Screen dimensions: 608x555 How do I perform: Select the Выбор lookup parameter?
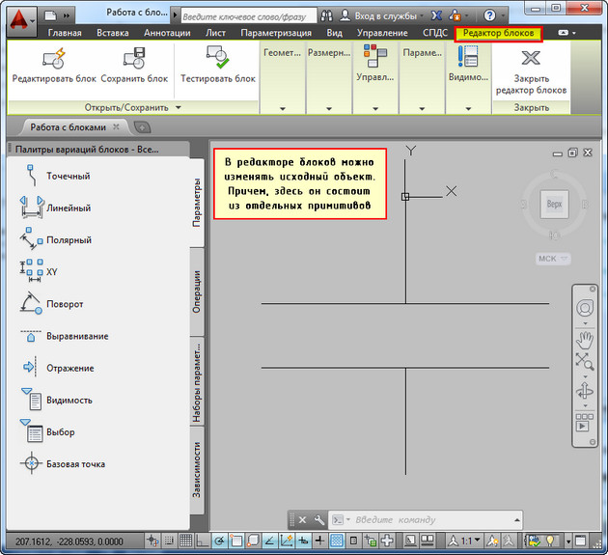(x=48, y=431)
